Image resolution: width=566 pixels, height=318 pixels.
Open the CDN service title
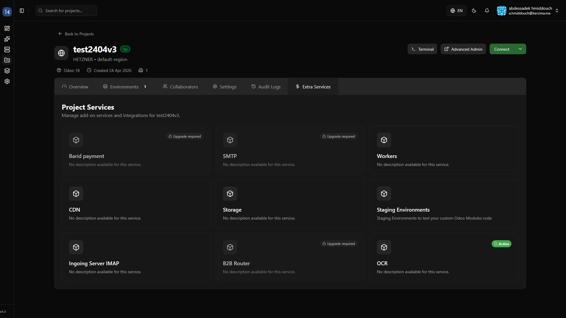pyautogui.click(x=75, y=210)
